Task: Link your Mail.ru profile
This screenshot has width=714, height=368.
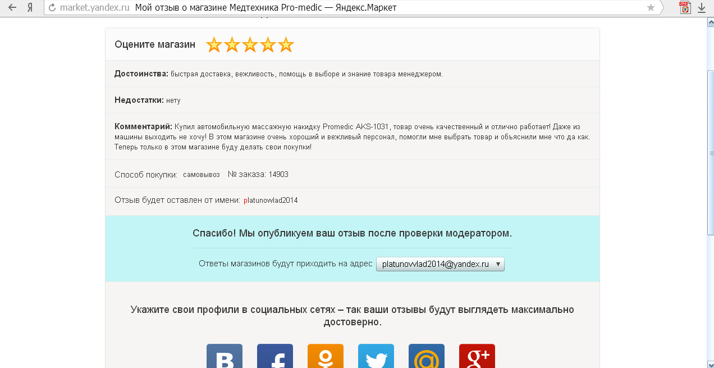Action: (427, 356)
